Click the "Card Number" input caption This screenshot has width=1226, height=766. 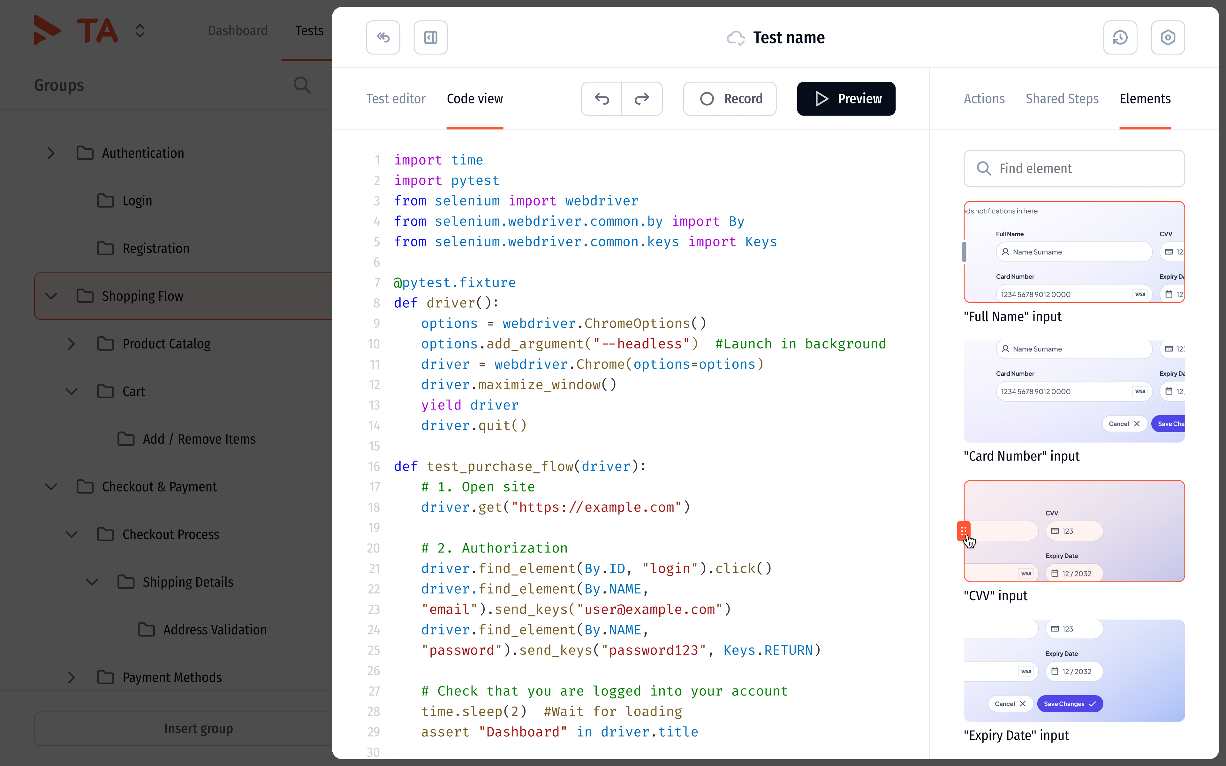pyautogui.click(x=1021, y=456)
